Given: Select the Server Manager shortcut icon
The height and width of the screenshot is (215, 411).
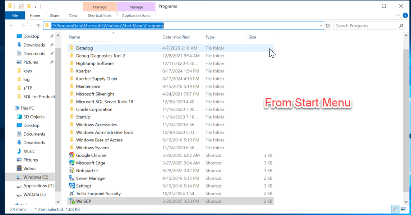Looking at the screenshot, I should tap(71, 178).
